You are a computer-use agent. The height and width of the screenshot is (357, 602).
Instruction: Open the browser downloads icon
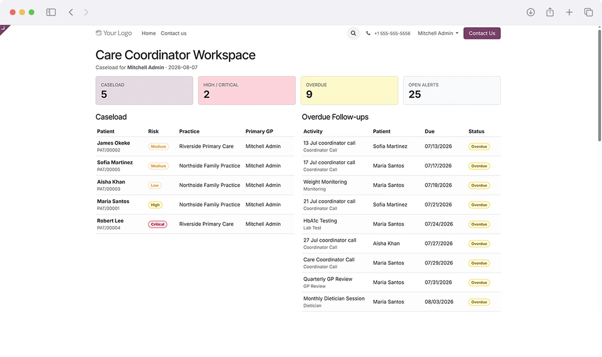pyautogui.click(x=531, y=12)
